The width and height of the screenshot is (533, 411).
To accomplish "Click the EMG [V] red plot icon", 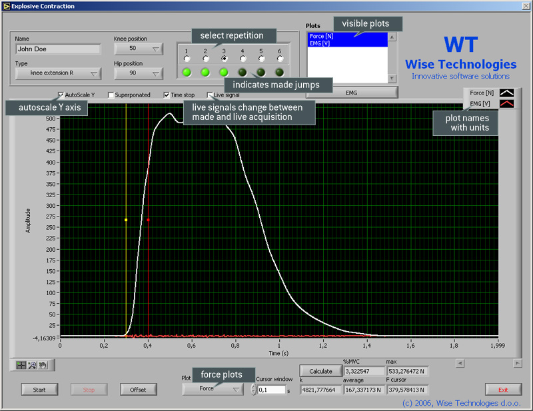I will [506, 104].
